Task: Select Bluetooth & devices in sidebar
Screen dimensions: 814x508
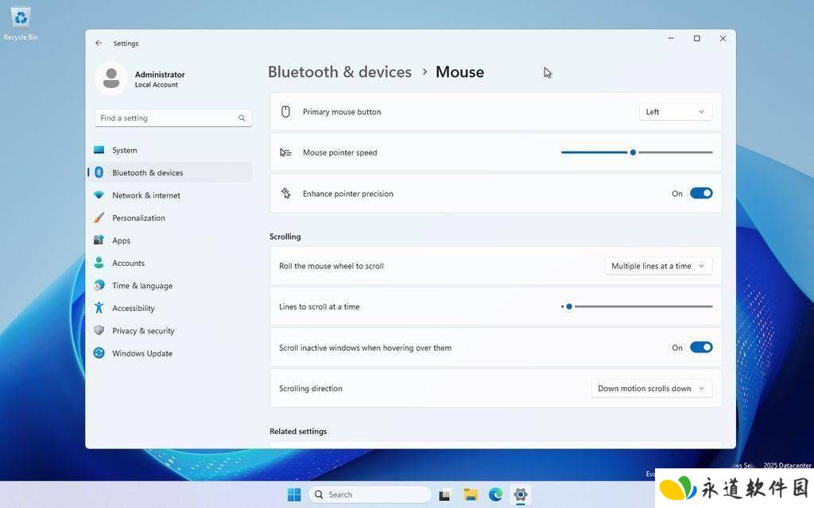Action: 170,172
